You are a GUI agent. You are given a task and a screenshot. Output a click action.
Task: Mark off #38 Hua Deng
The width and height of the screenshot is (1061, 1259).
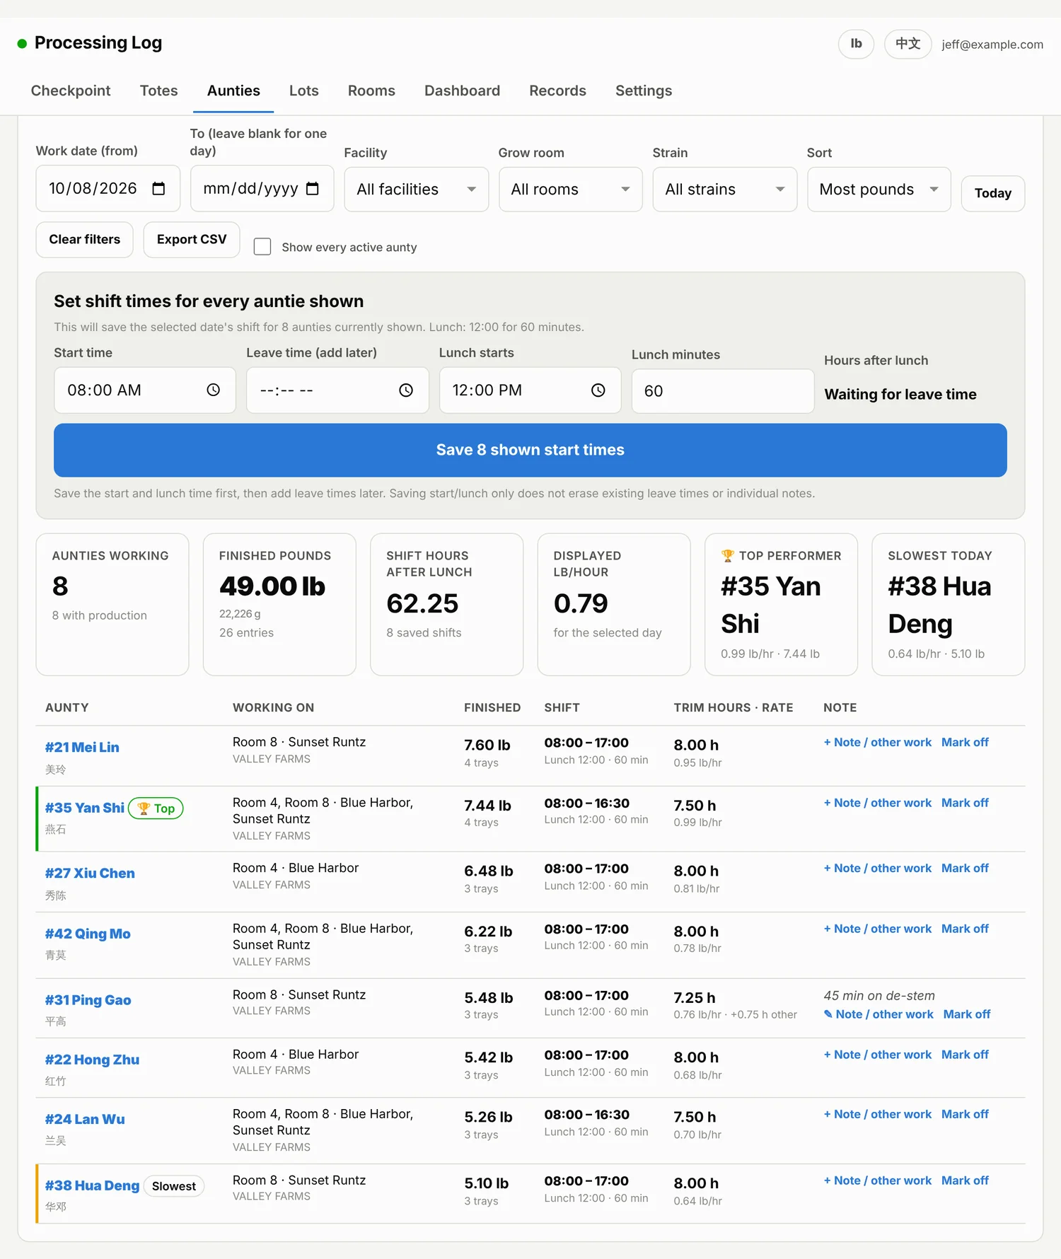pos(965,1180)
